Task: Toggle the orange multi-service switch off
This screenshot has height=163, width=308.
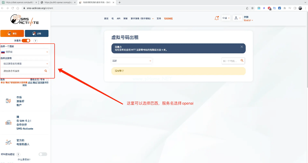Action: pyautogui.click(x=26, y=41)
